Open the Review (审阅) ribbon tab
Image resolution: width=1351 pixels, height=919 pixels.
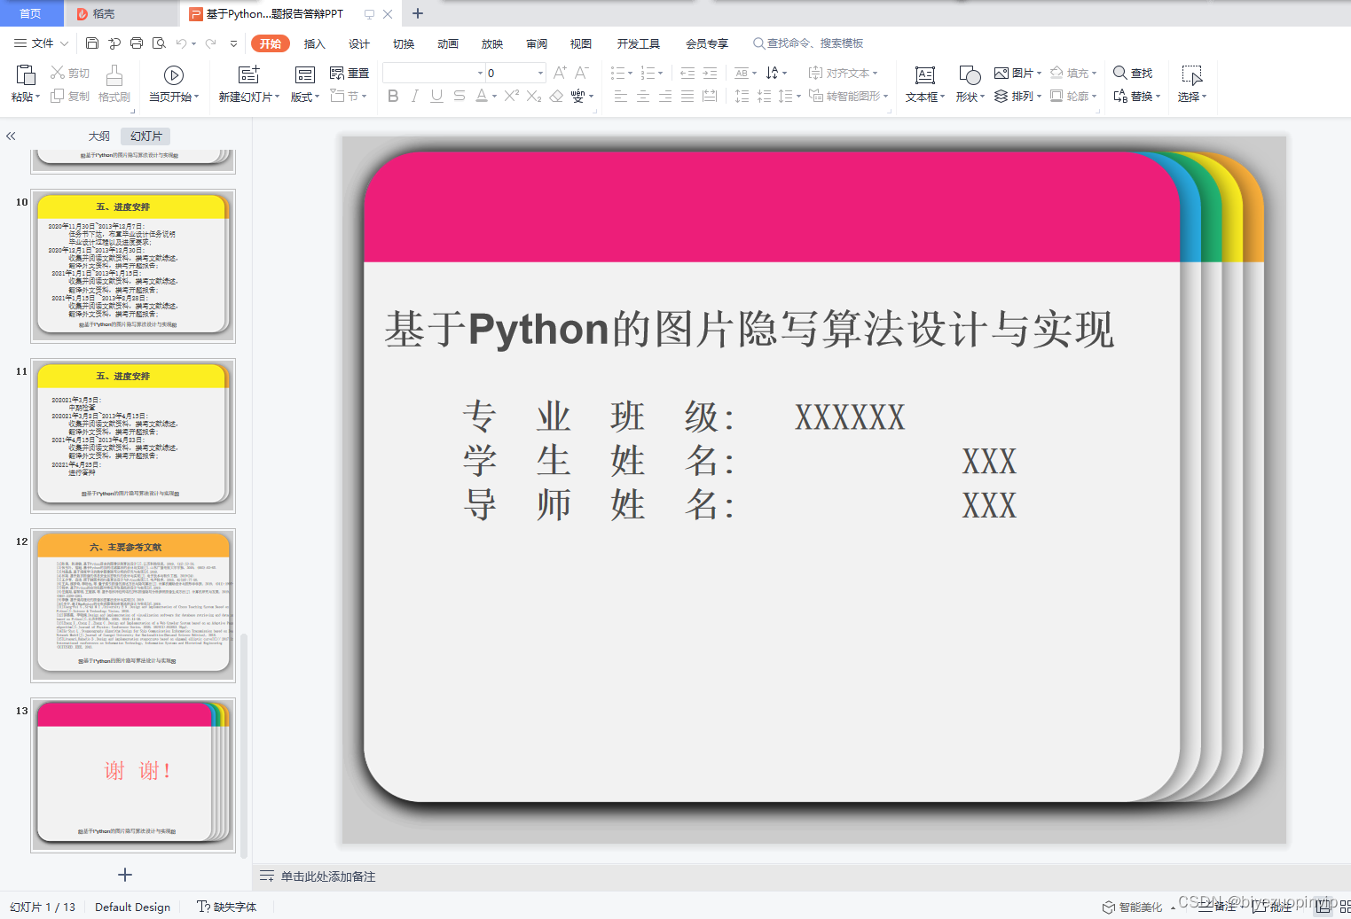[x=537, y=43]
